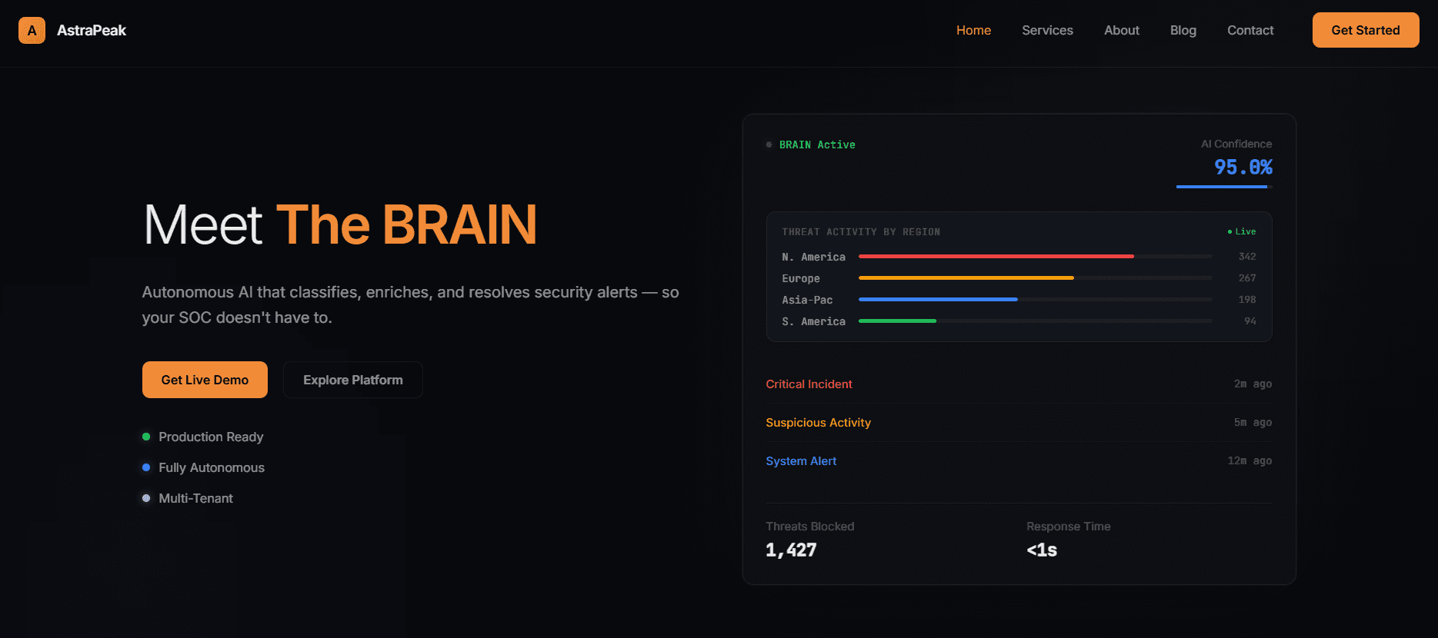This screenshot has width=1438, height=638.
Task: Click the Explore Platform button
Action: click(x=353, y=380)
